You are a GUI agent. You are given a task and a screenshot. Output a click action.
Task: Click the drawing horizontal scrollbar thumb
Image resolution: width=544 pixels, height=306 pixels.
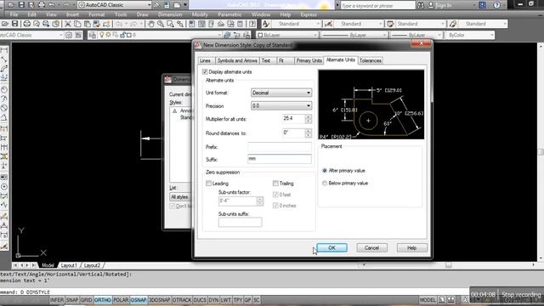click(x=449, y=265)
